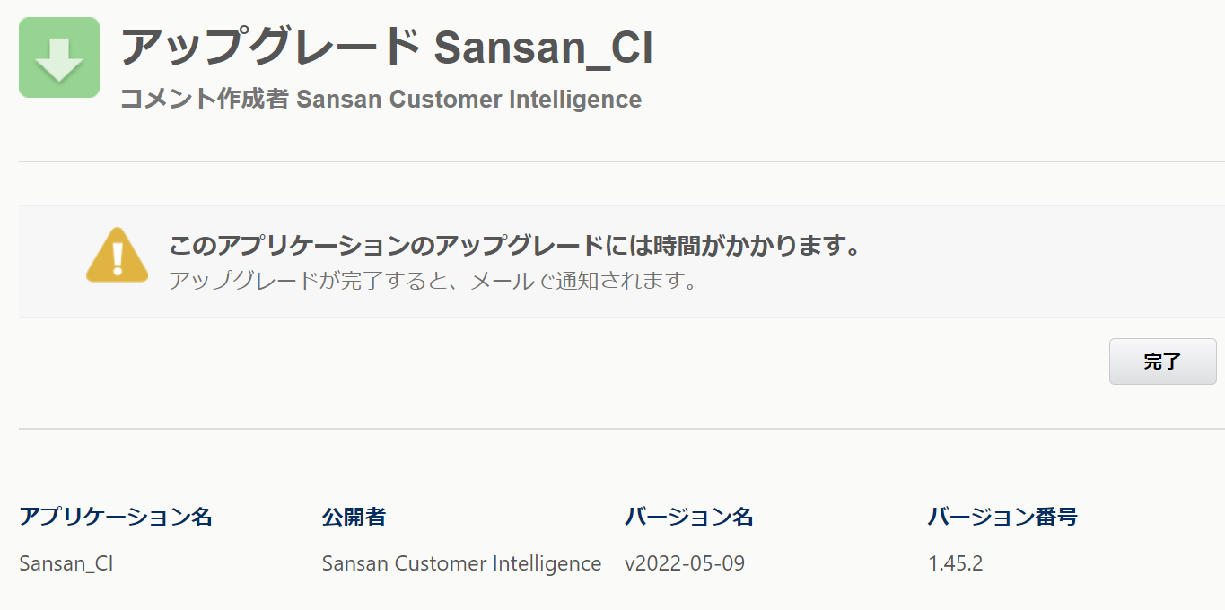This screenshot has width=1225, height=610.
Task: Select the version number 1.45.2
Action: click(x=956, y=563)
